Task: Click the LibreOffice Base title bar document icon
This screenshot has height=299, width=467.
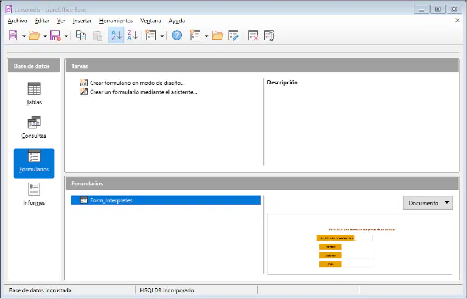Action: click(9, 9)
